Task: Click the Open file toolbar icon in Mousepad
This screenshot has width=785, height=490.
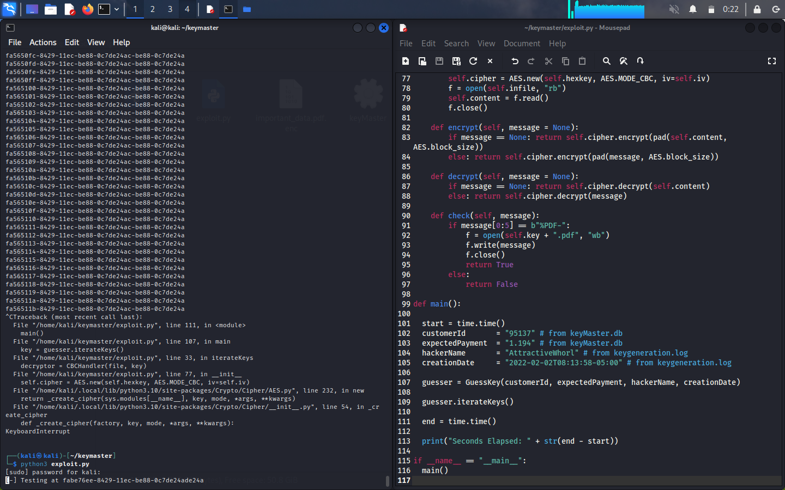Action: coord(422,61)
